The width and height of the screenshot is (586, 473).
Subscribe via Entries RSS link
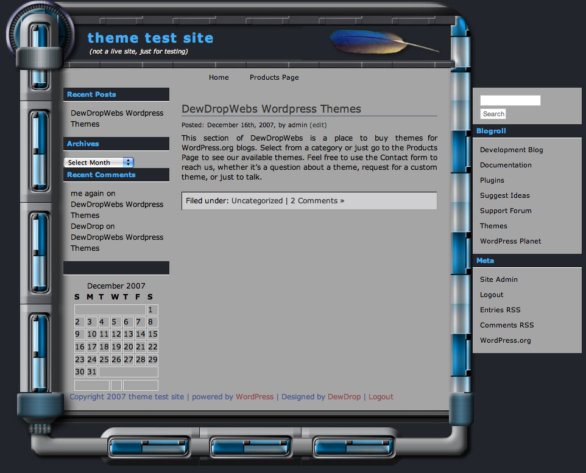[500, 310]
